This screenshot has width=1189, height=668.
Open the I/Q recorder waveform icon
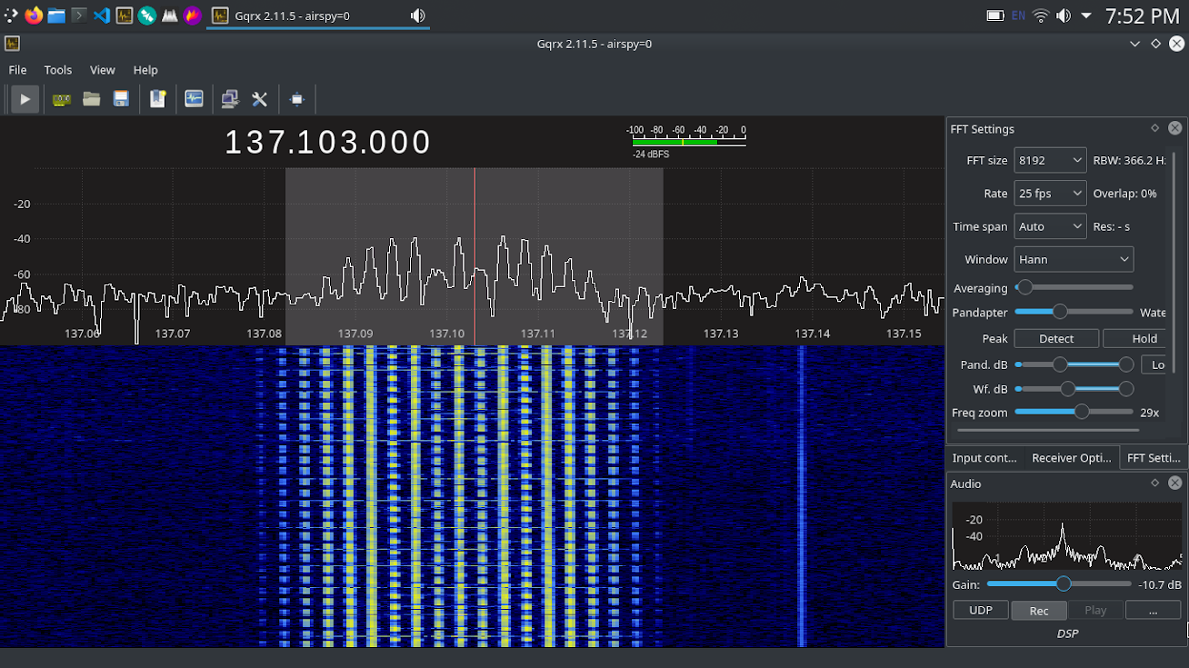coord(194,99)
